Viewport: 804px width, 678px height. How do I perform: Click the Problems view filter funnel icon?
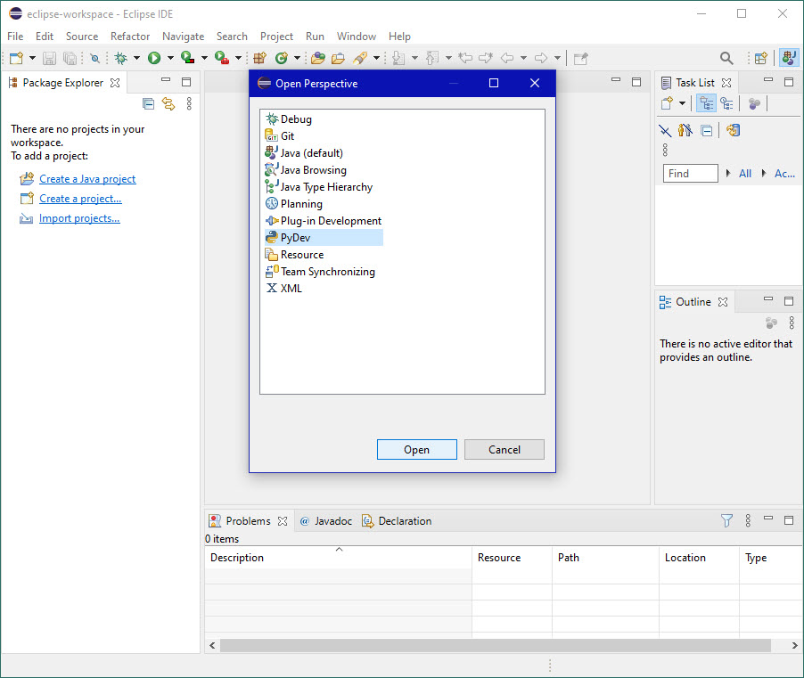(x=726, y=520)
